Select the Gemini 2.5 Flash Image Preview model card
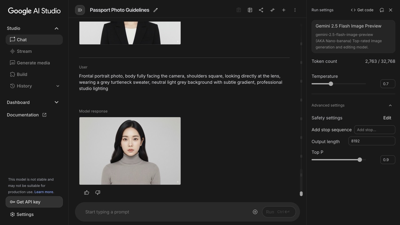 point(353,37)
